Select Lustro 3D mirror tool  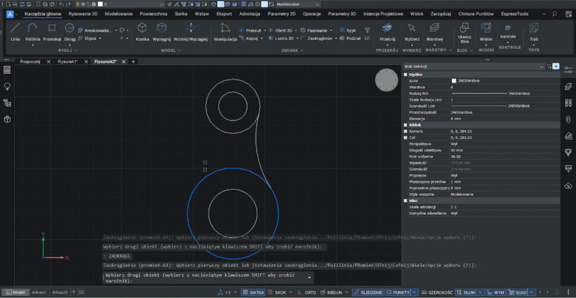point(281,38)
